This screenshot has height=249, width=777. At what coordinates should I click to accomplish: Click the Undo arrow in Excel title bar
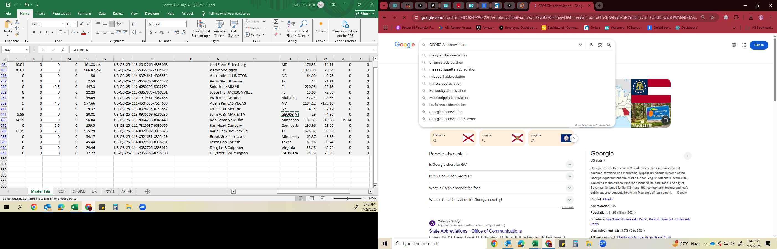click(x=27, y=4)
